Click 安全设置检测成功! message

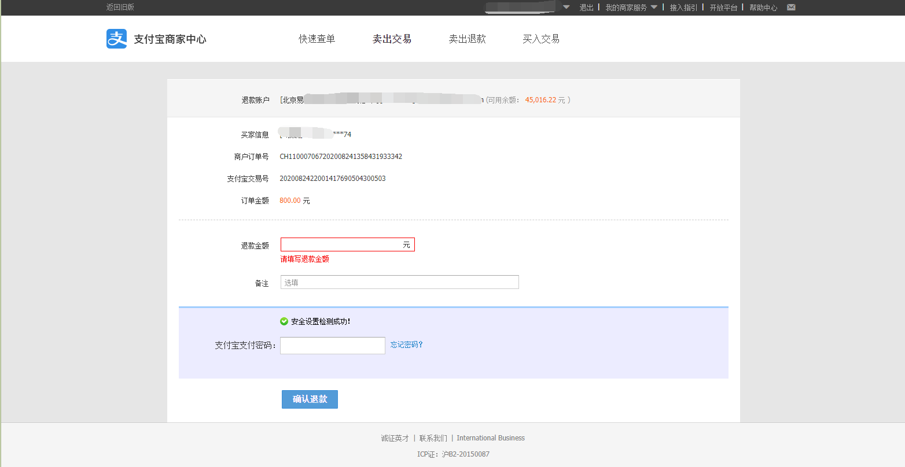pos(321,321)
